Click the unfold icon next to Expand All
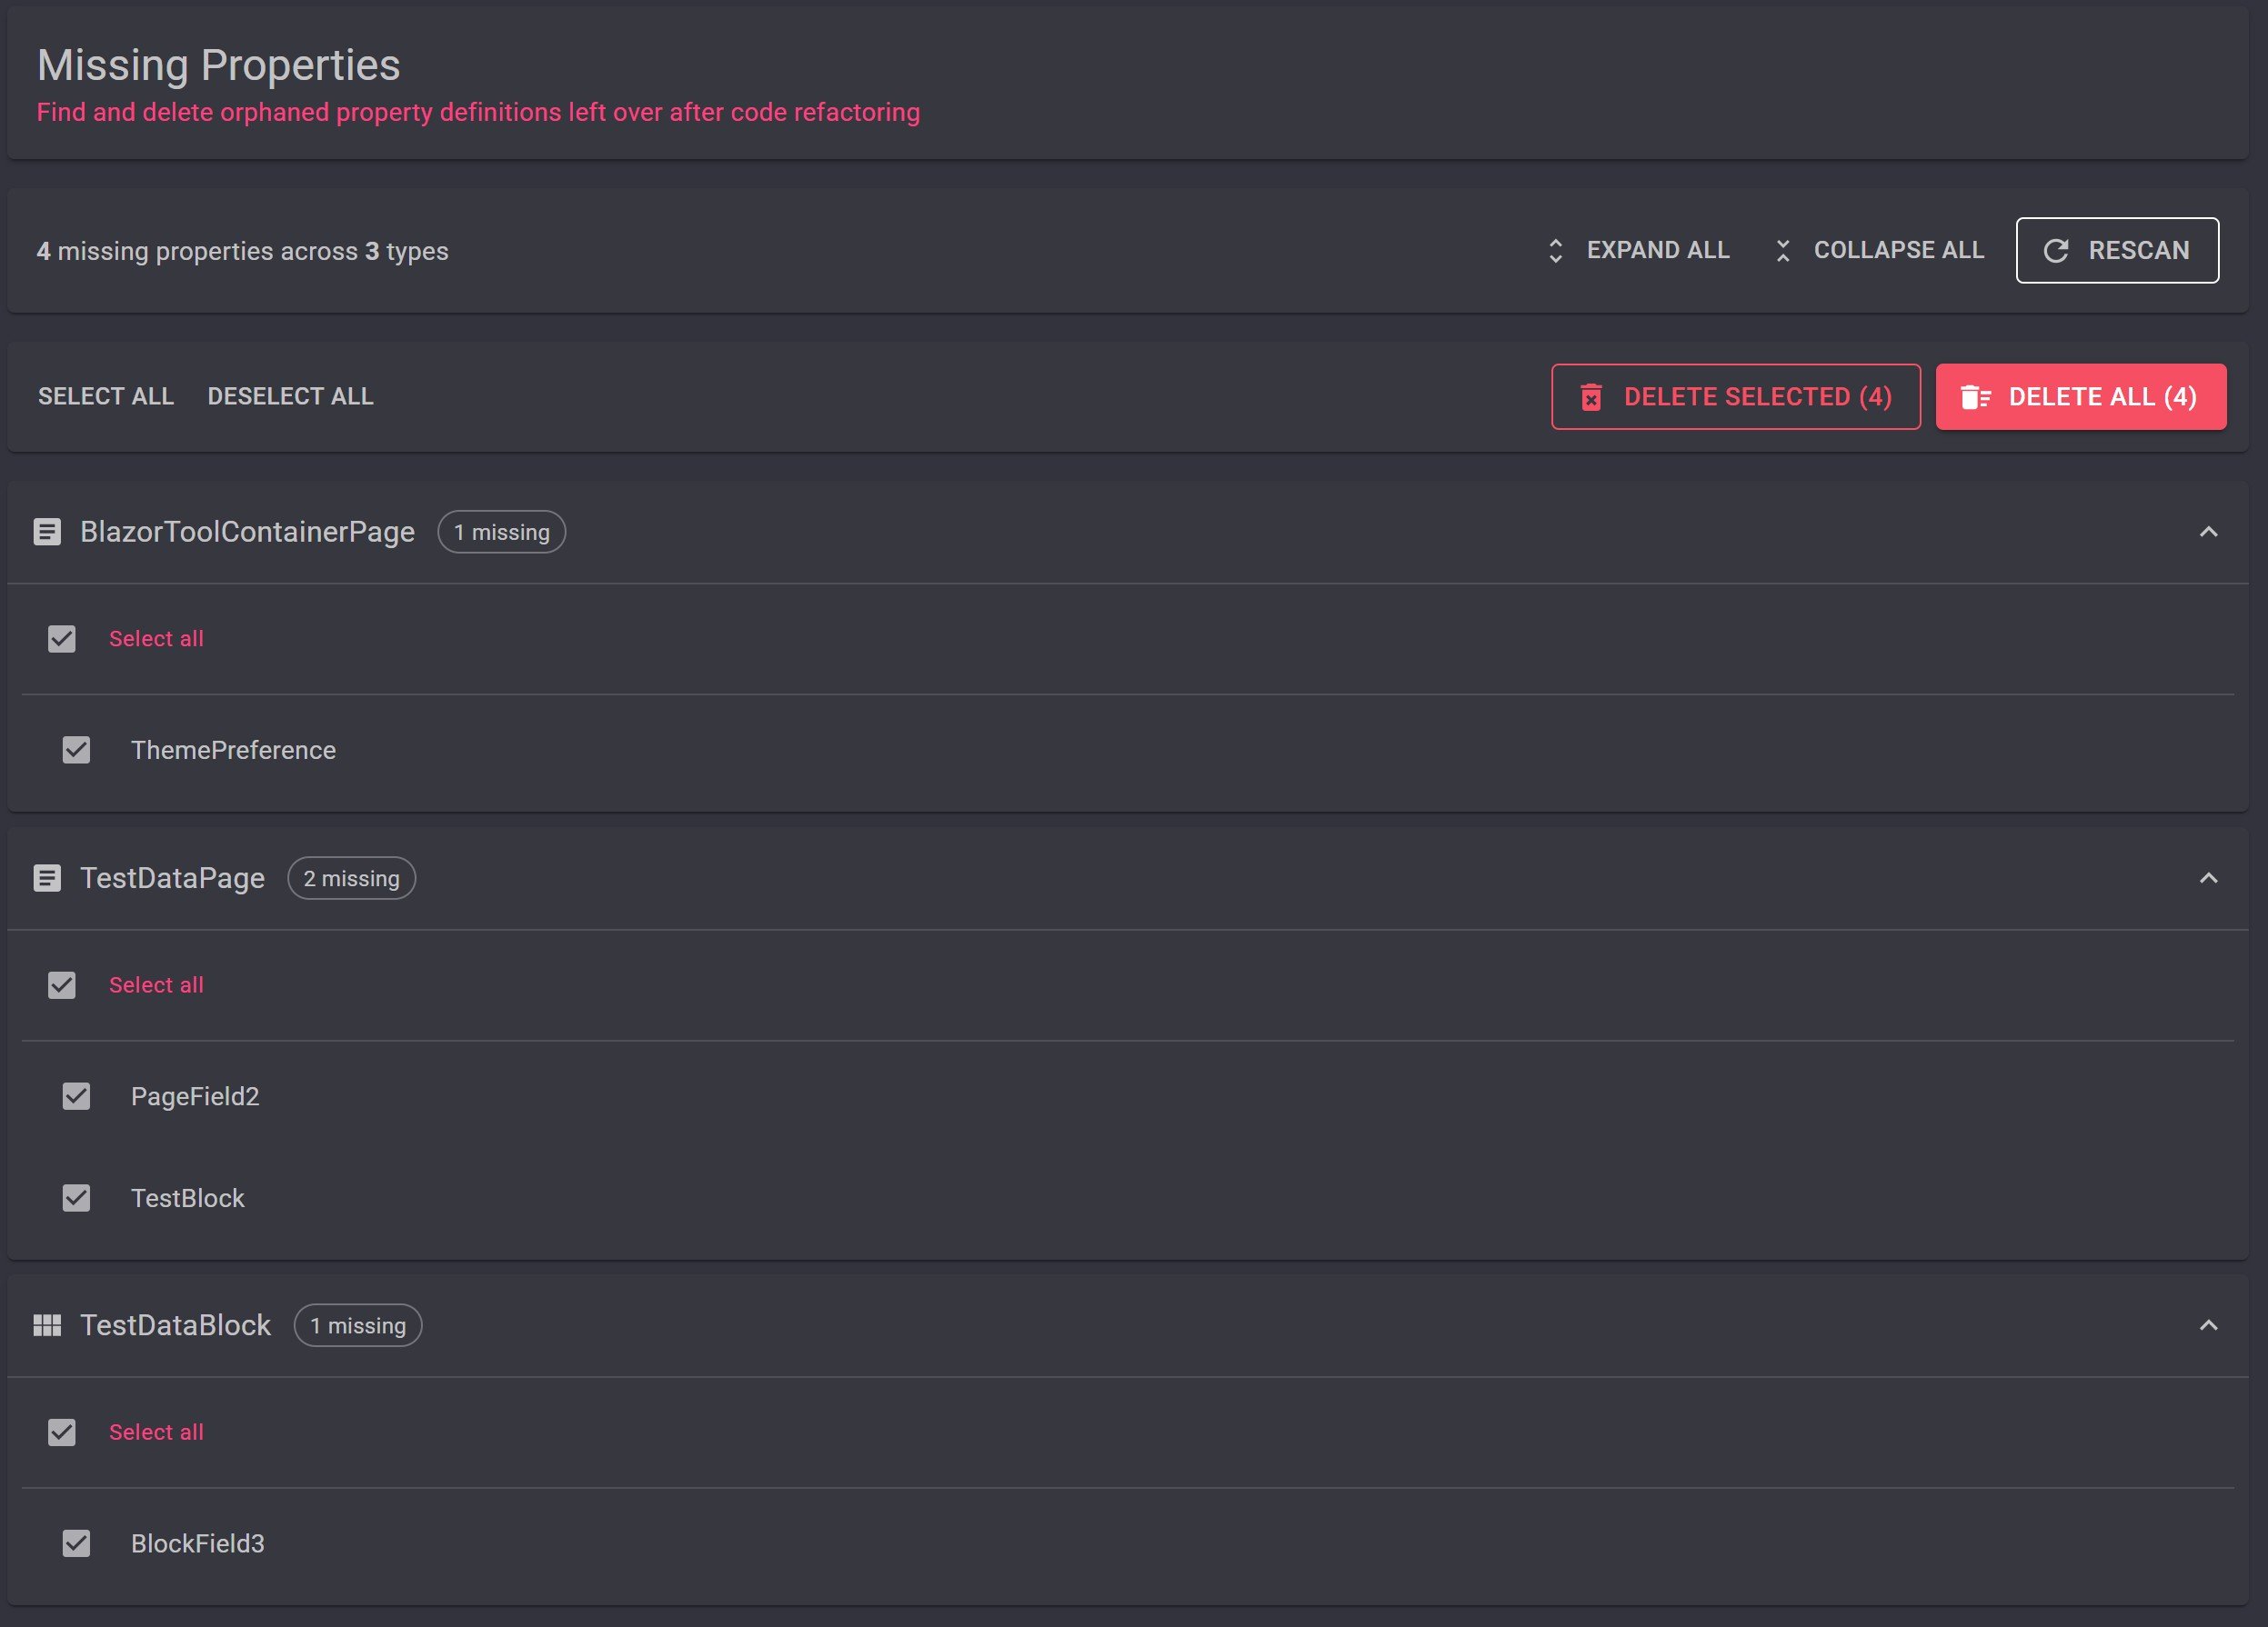The image size is (2268, 1627). pos(1555,251)
